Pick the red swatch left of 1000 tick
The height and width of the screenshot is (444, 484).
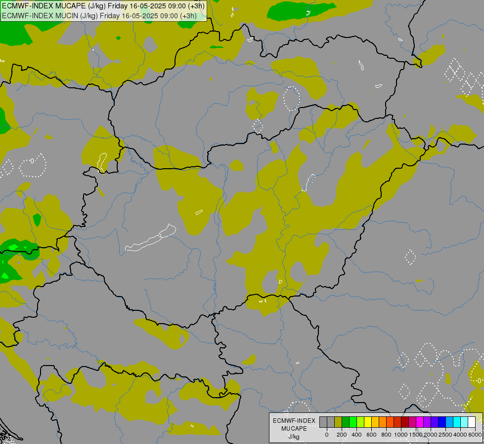pos(397,422)
